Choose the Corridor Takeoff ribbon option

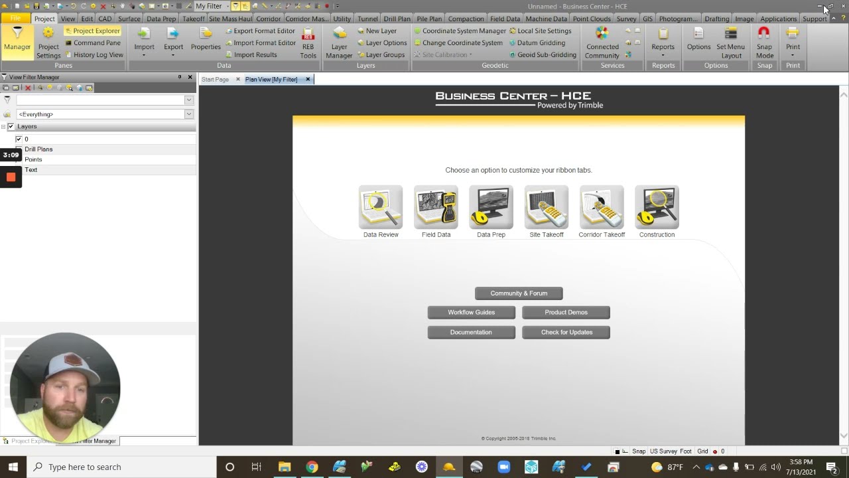pyautogui.click(x=602, y=212)
